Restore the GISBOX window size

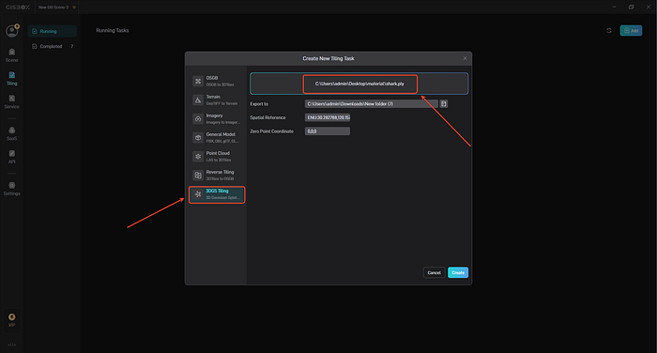point(631,8)
